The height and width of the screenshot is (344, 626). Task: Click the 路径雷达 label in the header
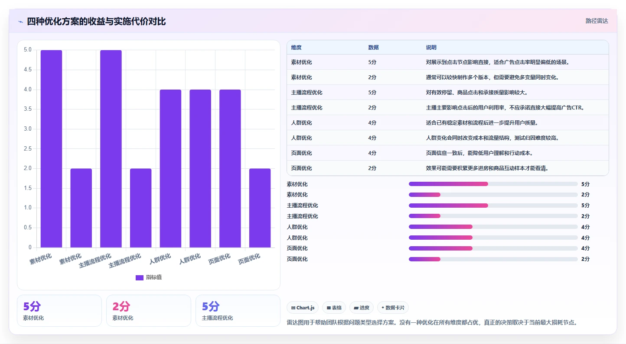click(597, 21)
